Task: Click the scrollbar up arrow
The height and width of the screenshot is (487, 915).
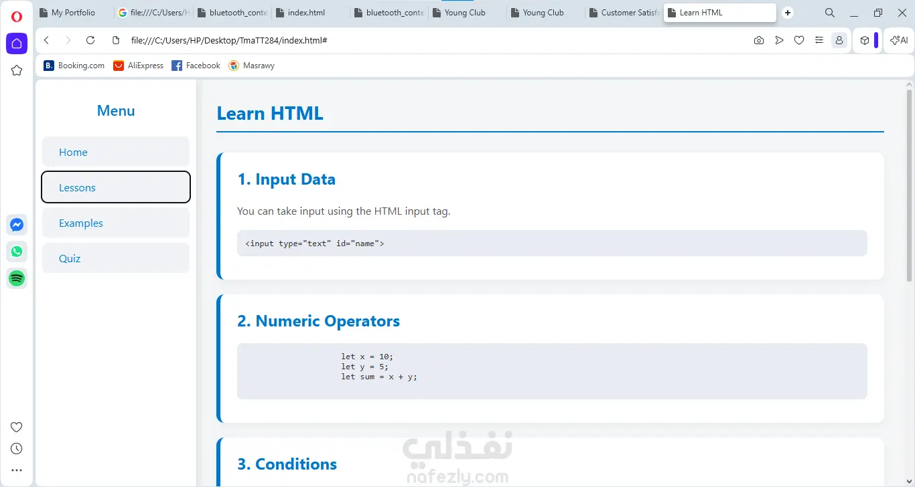Action: coord(909,84)
